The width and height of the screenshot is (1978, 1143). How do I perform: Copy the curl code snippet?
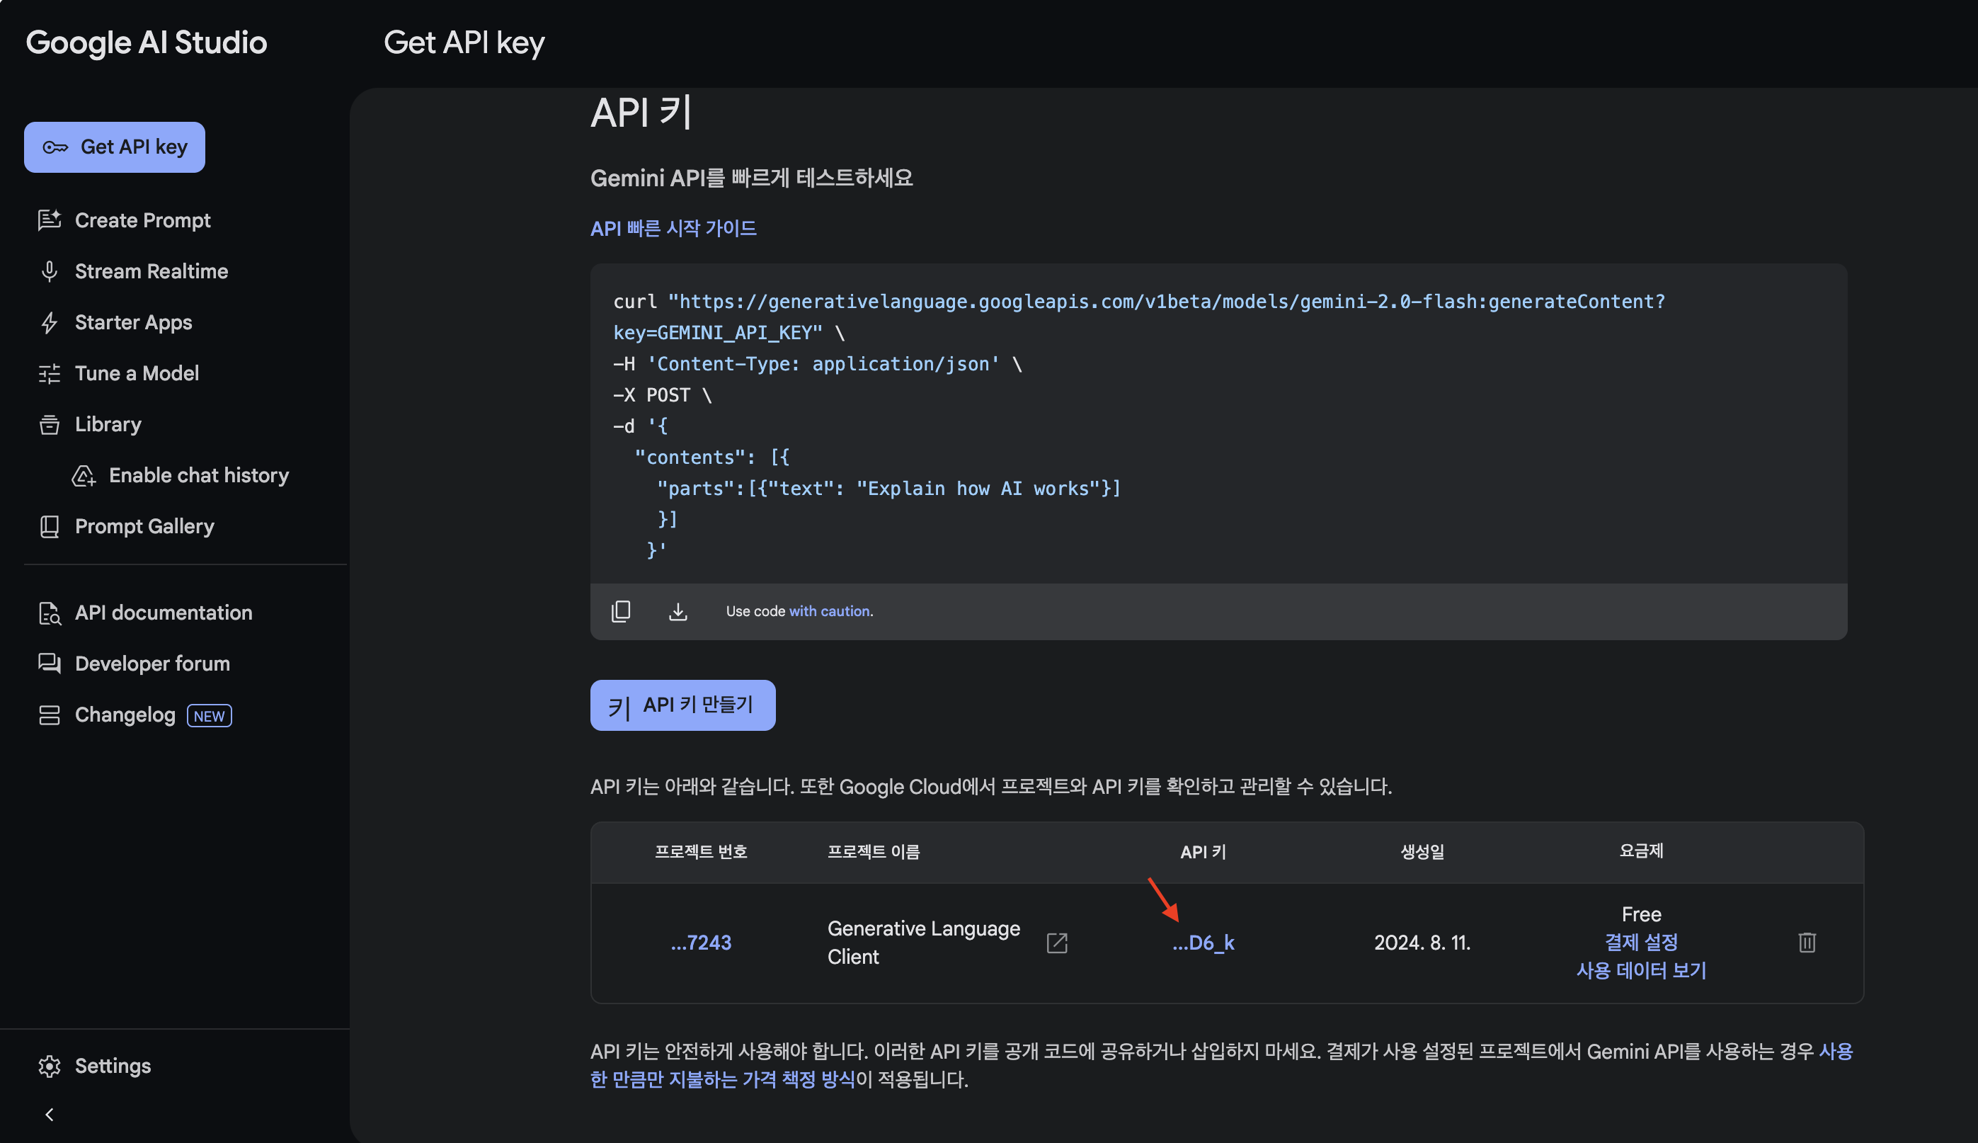[621, 612]
